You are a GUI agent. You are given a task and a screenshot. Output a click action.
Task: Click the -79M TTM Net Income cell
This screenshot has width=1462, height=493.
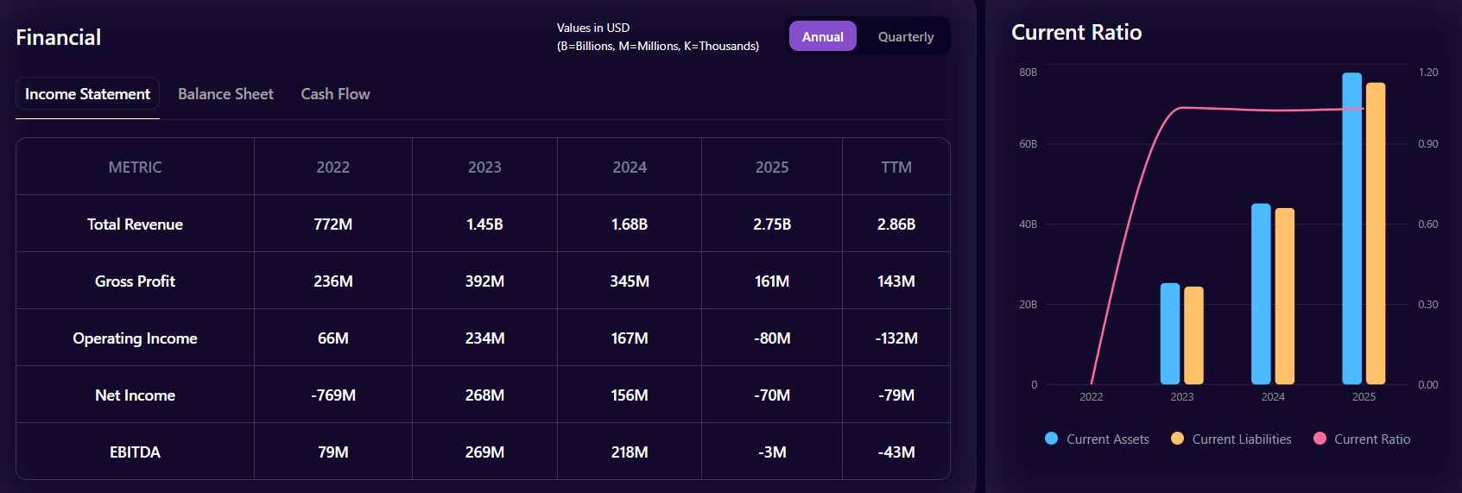896,395
